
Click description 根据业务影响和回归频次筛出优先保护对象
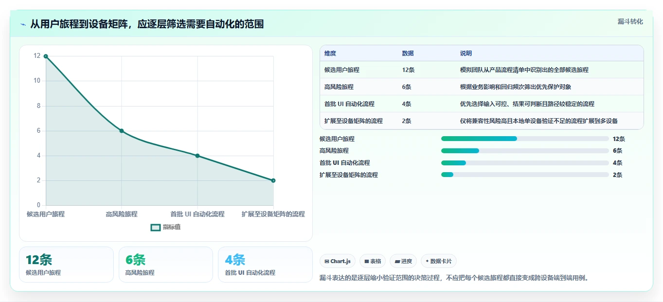pyautogui.click(x=516, y=87)
